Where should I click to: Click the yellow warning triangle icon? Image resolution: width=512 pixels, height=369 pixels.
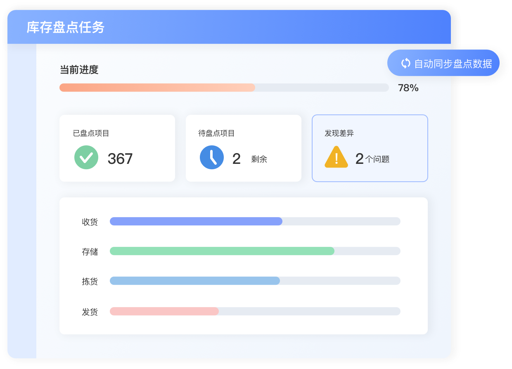click(x=336, y=157)
